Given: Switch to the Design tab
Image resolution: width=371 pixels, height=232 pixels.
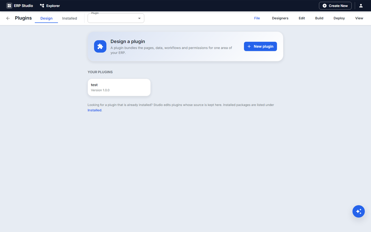Looking at the screenshot, I should (46, 18).
